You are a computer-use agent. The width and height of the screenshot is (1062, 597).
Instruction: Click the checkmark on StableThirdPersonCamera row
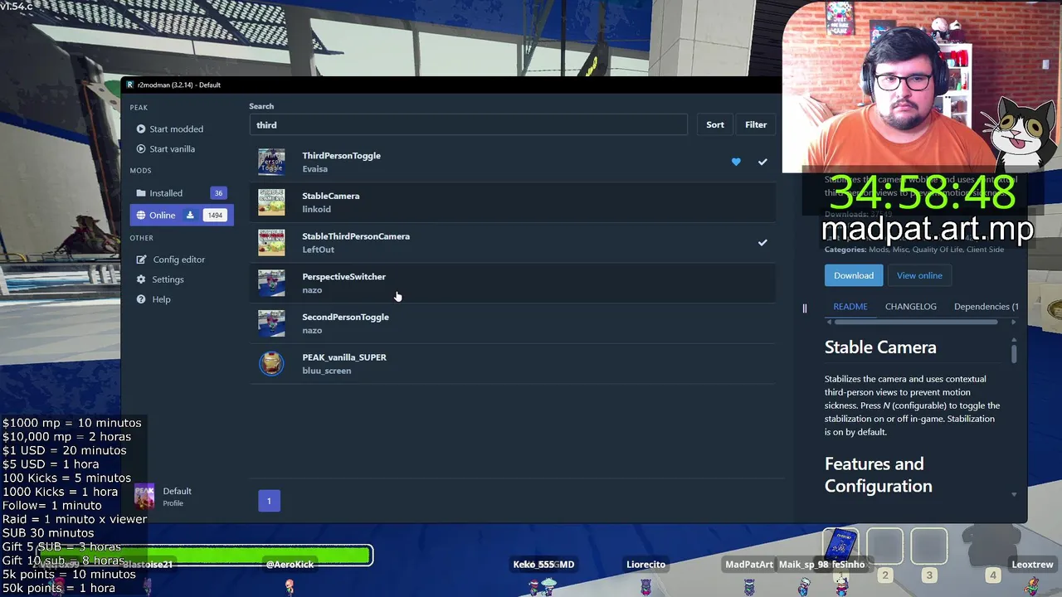click(762, 243)
